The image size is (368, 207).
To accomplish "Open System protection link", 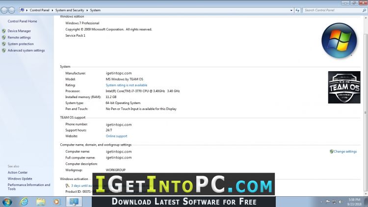I will coord(21,44).
